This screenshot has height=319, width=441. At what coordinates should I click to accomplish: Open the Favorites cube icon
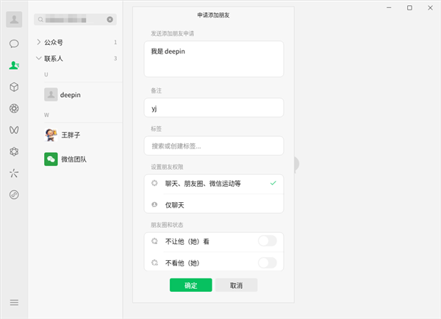(x=14, y=87)
